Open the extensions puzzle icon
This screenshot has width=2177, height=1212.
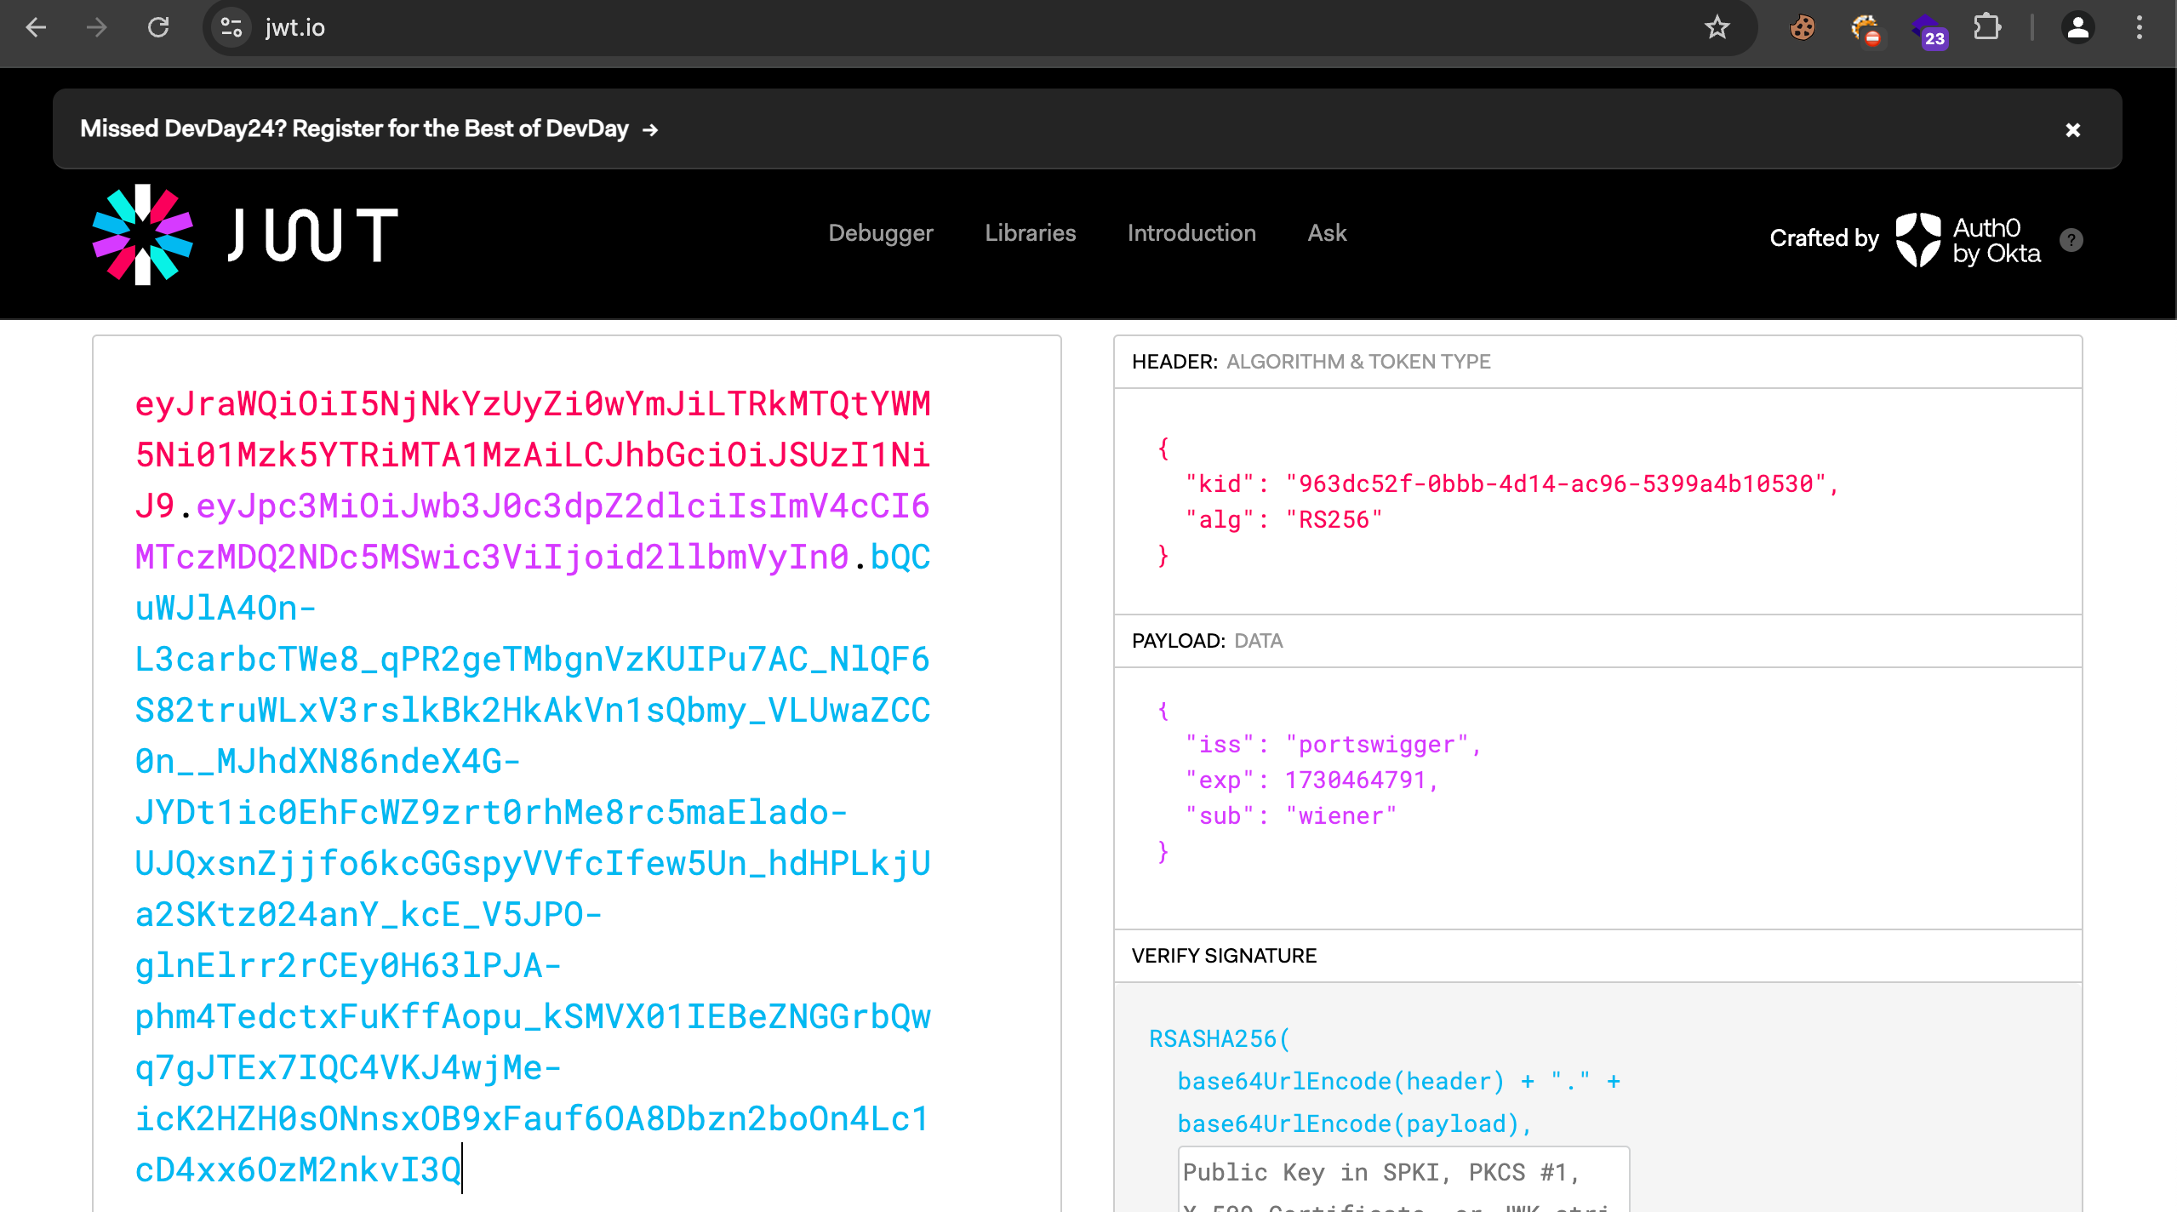tap(1986, 28)
